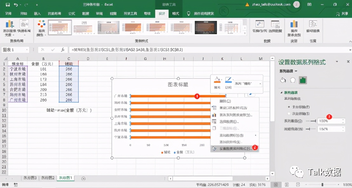Open Quick Layout in the Design ribbon
The height and width of the screenshot is (188, 352).
pyautogui.click(x=24, y=28)
